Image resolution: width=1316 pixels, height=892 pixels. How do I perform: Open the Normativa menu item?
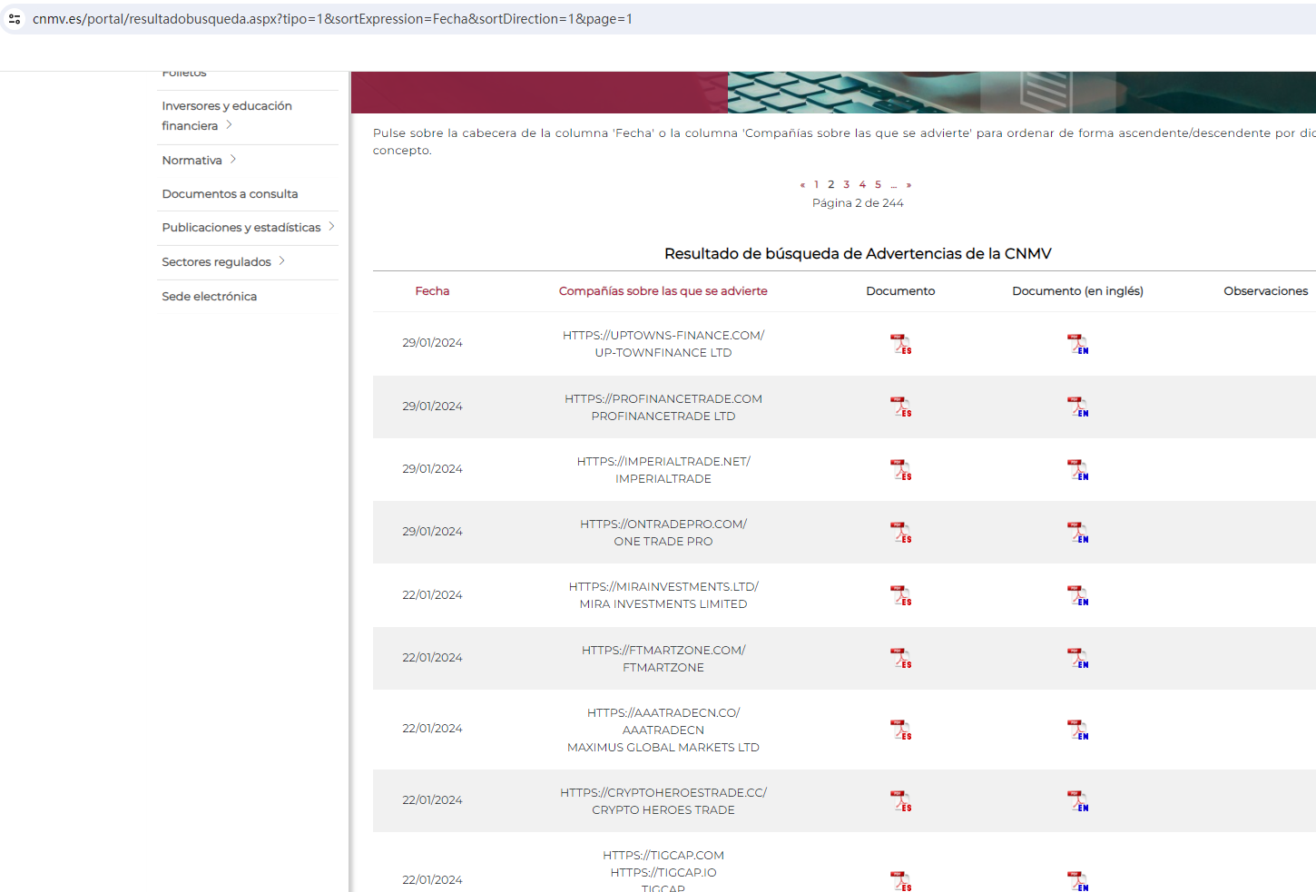tap(192, 161)
